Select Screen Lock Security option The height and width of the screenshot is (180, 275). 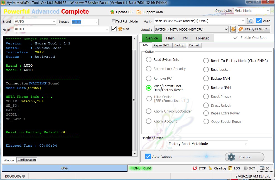(149, 69)
